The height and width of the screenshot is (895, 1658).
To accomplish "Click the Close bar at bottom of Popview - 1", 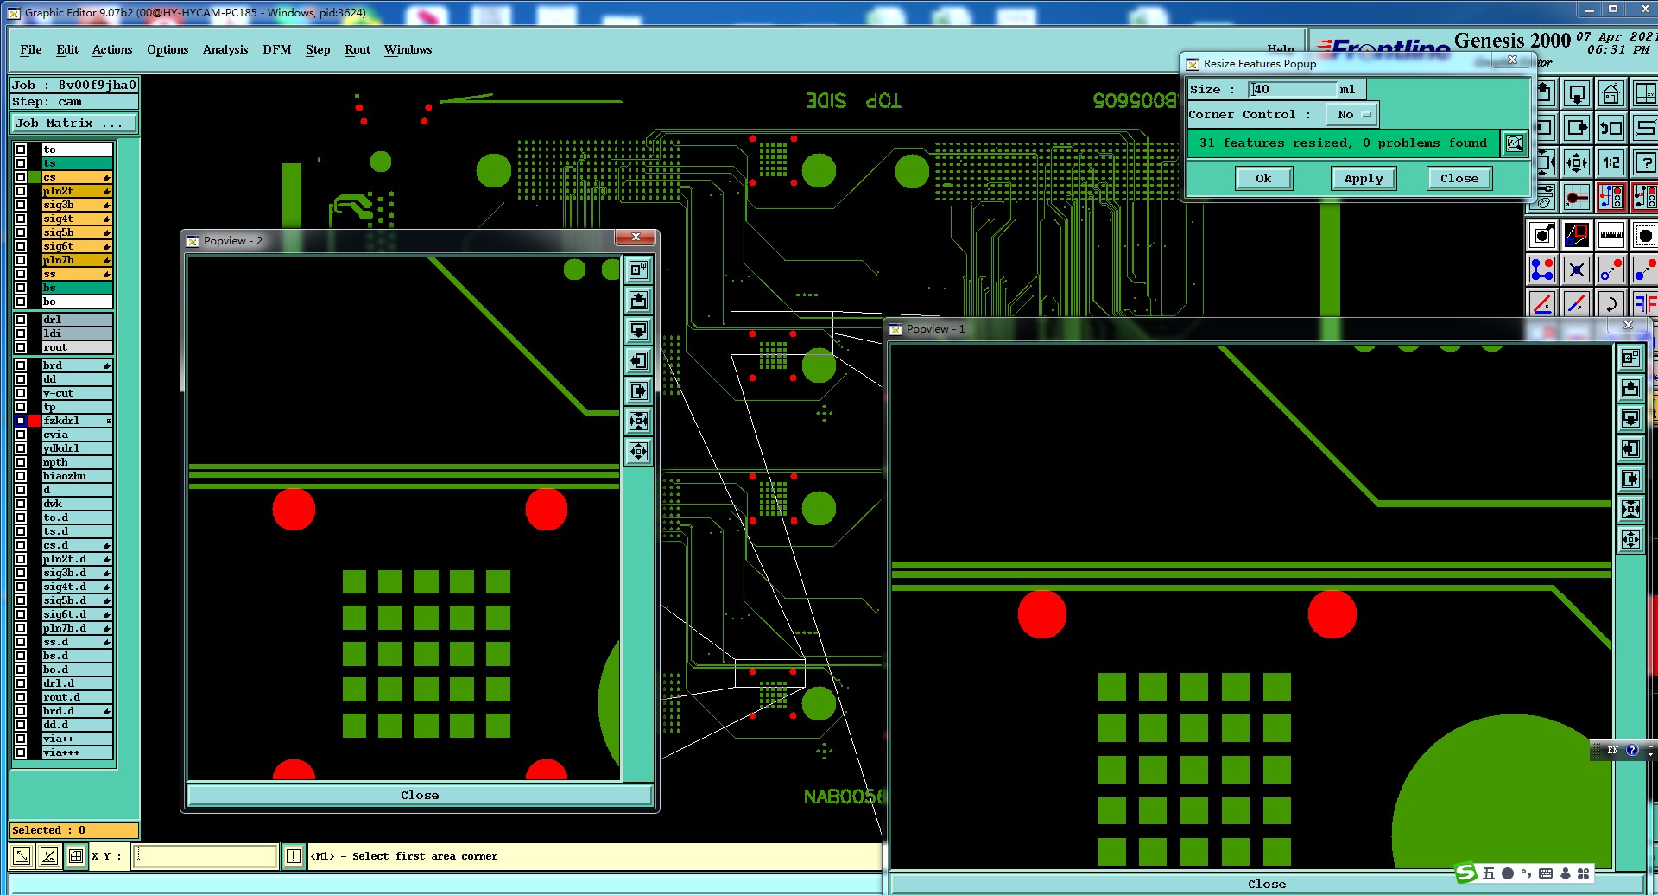I will (1267, 884).
